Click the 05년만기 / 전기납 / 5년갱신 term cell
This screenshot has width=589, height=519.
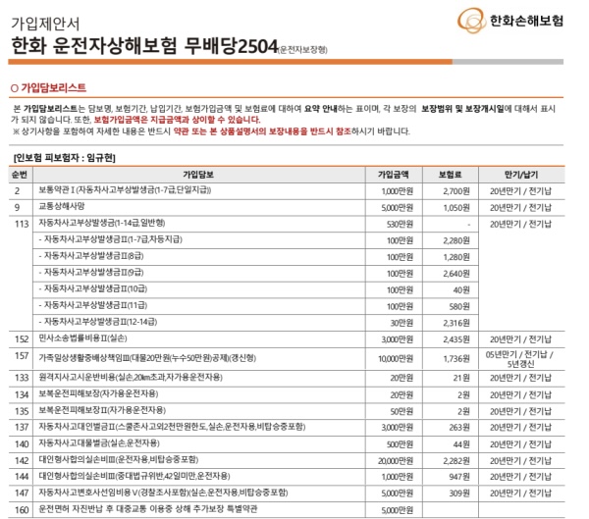[519, 359]
